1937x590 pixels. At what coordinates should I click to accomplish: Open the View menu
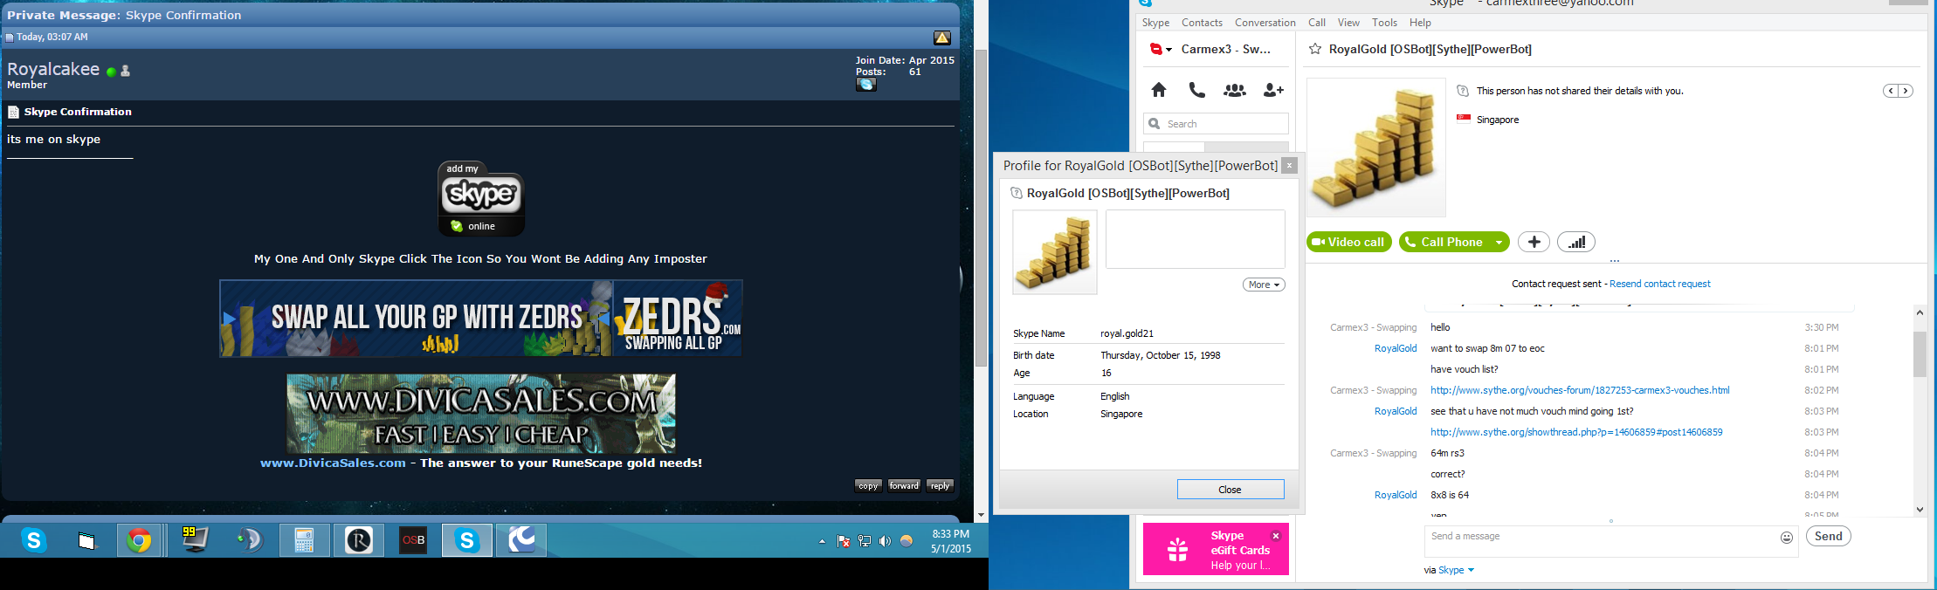coord(1348,23)
